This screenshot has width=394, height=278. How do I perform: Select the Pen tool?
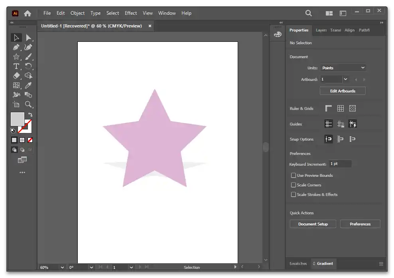(x=16, y=47)
